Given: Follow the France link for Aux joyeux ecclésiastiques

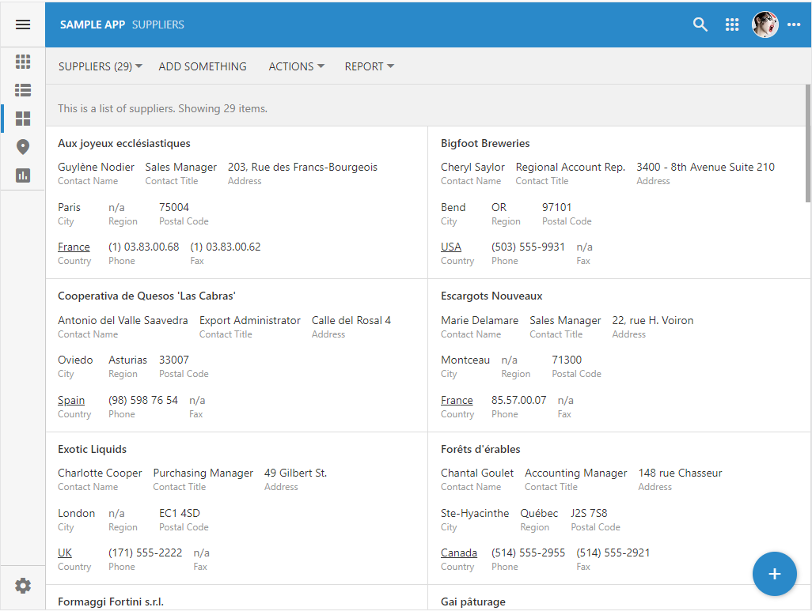Looking at the screenshot, I should coord(74,247).
